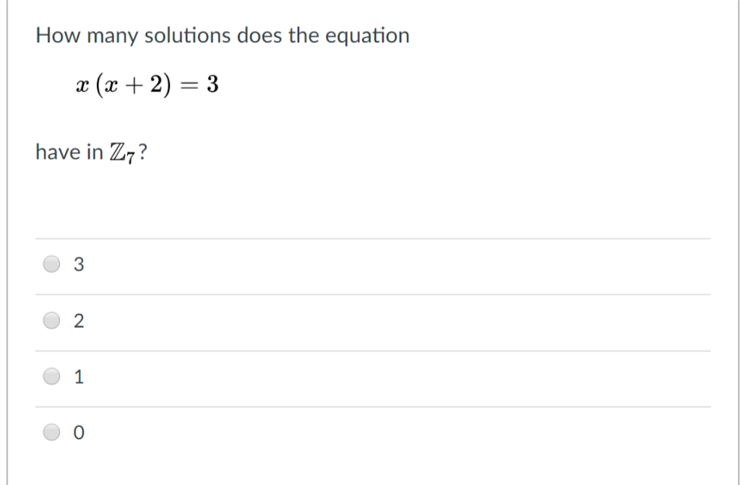Click the row containing answer option 2

tap(289, 320)
